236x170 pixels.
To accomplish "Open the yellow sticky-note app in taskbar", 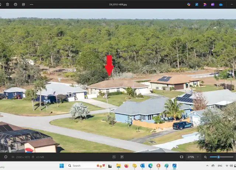I will [134, 166].
